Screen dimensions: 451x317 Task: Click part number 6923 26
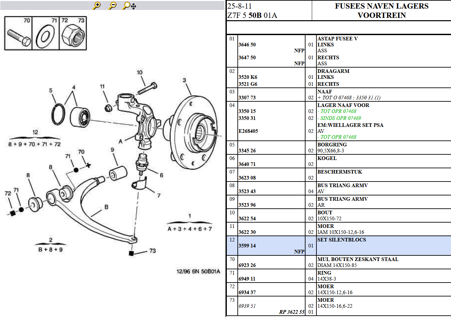(247, 265)
